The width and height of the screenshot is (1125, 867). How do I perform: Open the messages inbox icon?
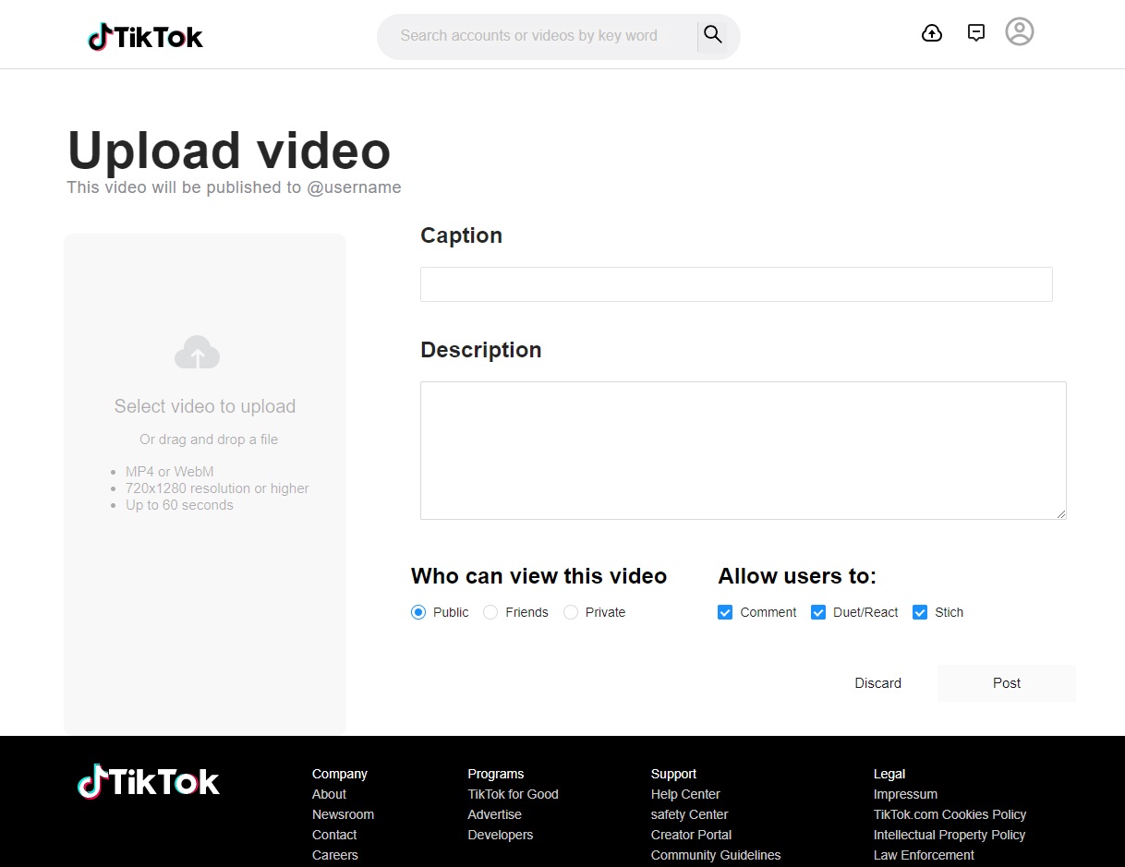pyautogui.click(x=976, y=32)
